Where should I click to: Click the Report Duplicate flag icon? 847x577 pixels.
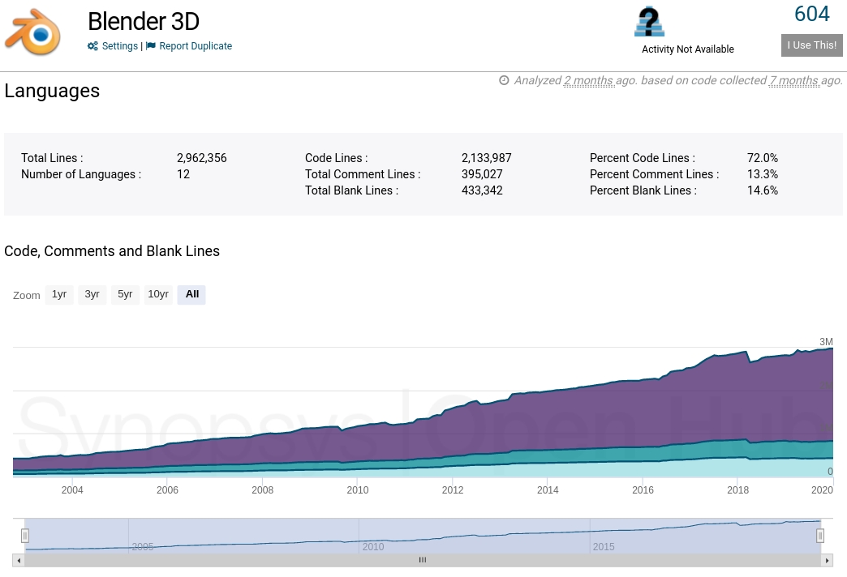pyautogui.click(x=151, y=46)
